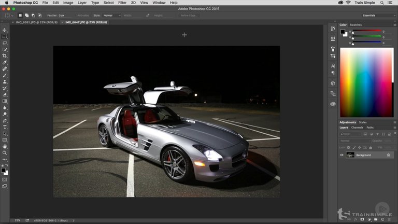Screen dimensions: 398x224
Task: Activate the Hand tool
Action: click(x=5, y=146)
